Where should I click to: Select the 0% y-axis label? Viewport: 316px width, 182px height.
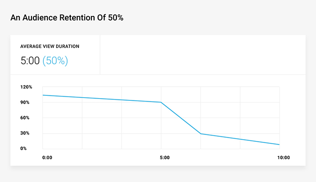point(23,148)
